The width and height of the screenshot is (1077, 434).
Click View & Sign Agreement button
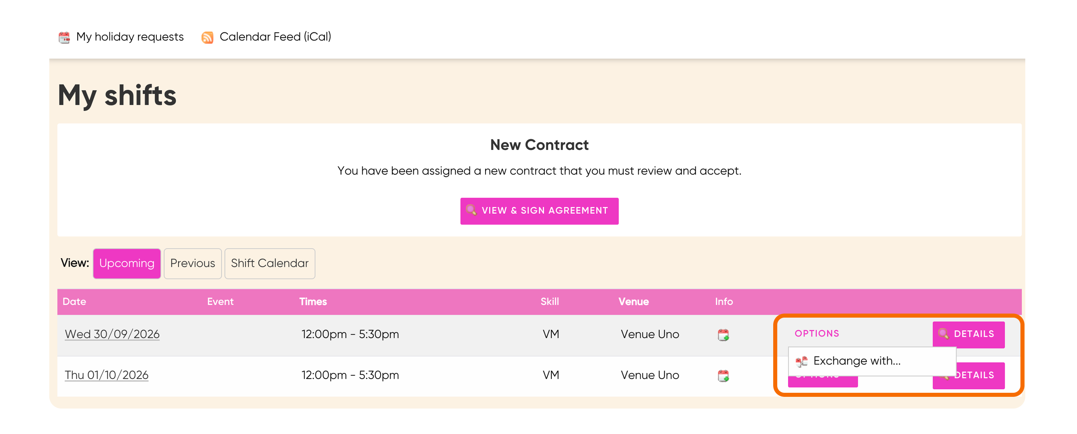pyautogui.click(x=539, y=211)
